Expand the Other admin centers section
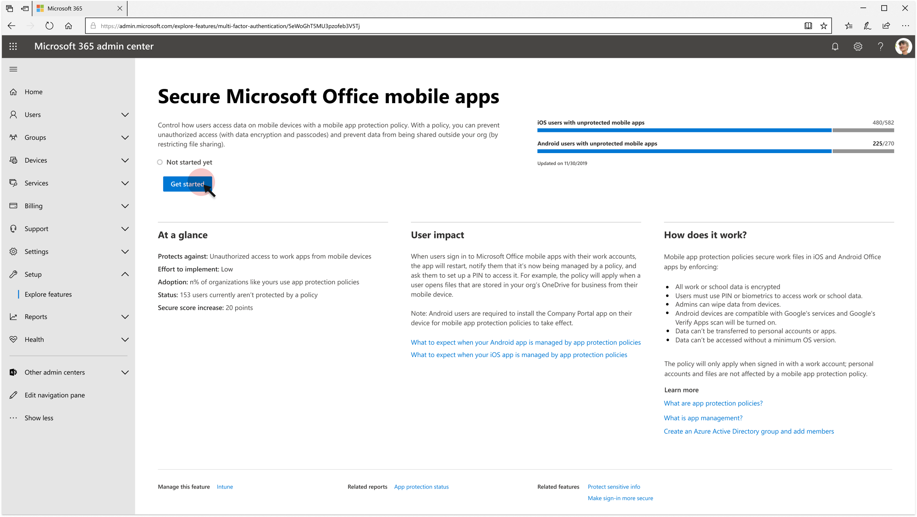The width and height of the screenshot is (917, 517). click(x=125, y=372)
